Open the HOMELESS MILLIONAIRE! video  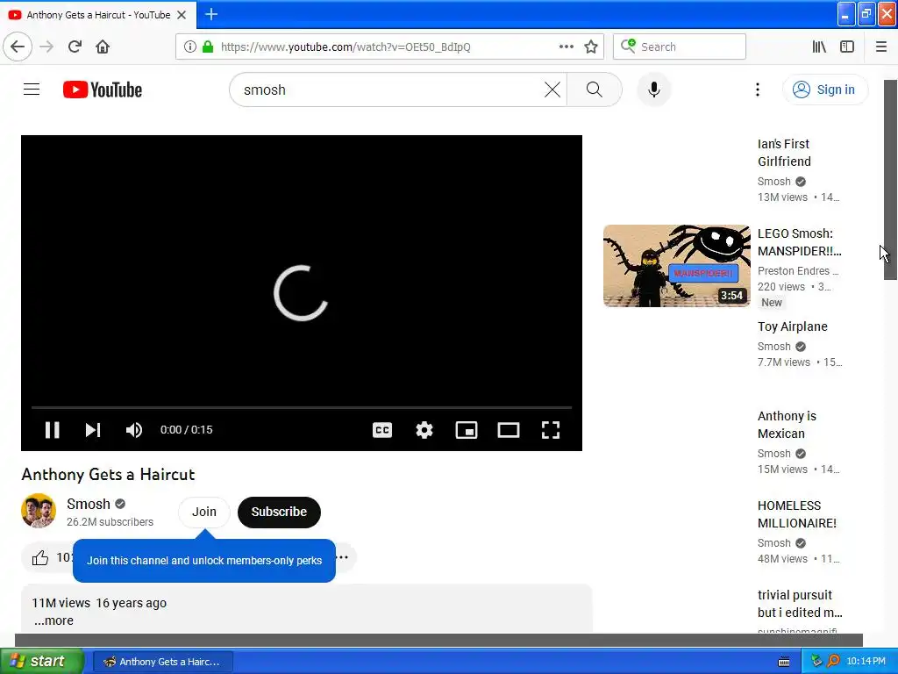796,514
